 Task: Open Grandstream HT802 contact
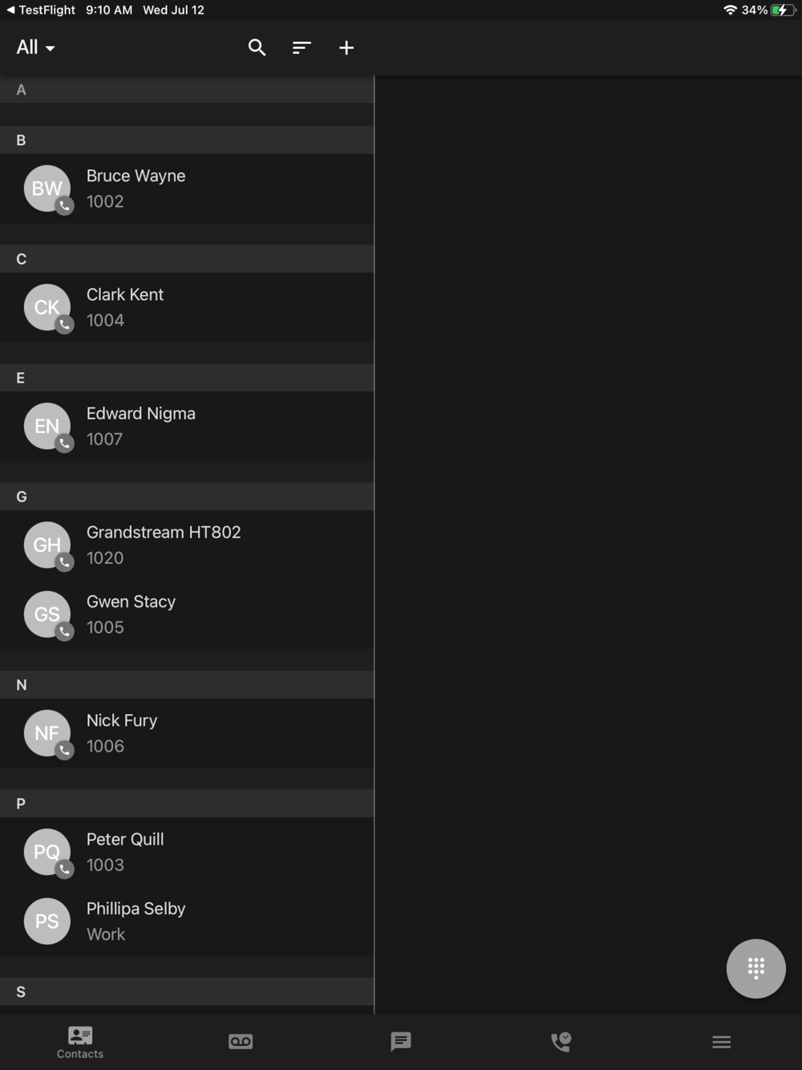(x=187, y=545)
